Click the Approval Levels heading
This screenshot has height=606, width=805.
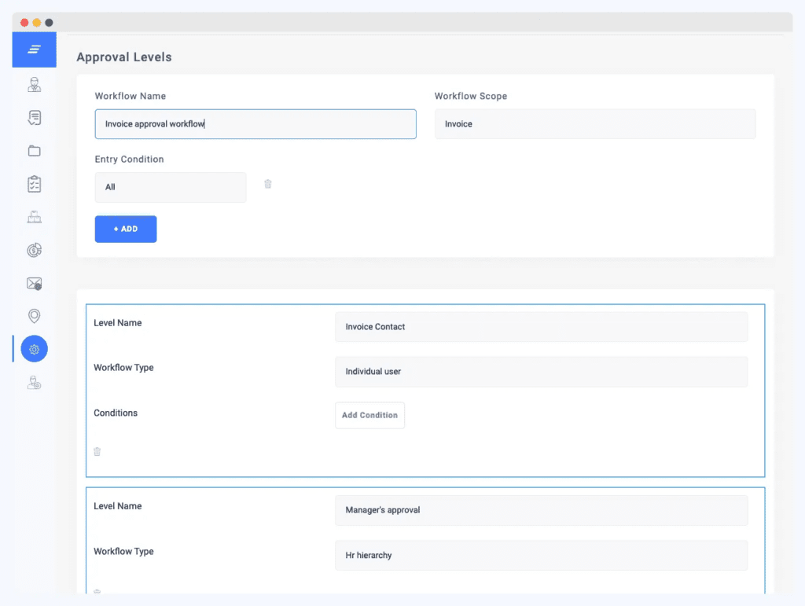point(124,57)
